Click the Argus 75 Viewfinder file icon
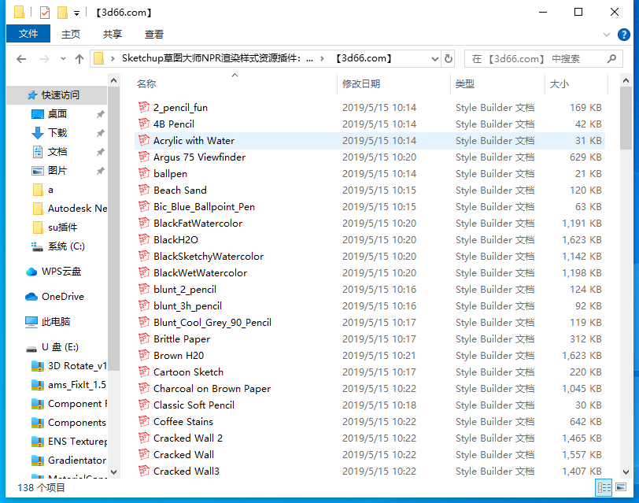This screenshot has height=503, width=639. click(x=144, y=157)
